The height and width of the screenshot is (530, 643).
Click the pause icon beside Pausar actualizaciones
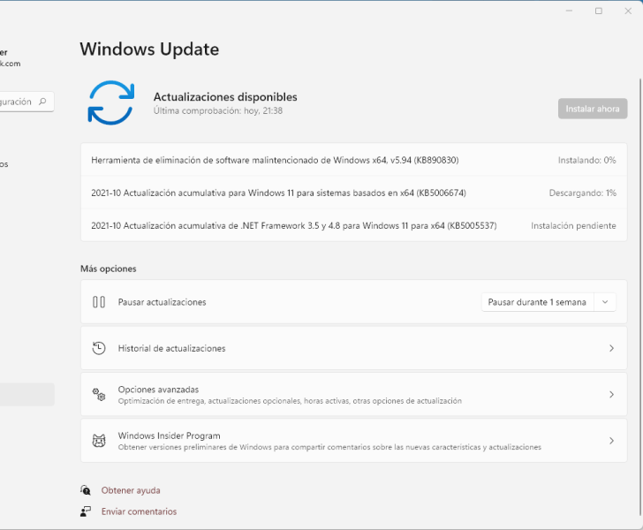point(99,302)
